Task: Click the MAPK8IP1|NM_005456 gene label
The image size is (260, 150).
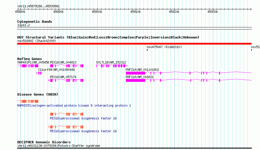Action: (33, 62)
